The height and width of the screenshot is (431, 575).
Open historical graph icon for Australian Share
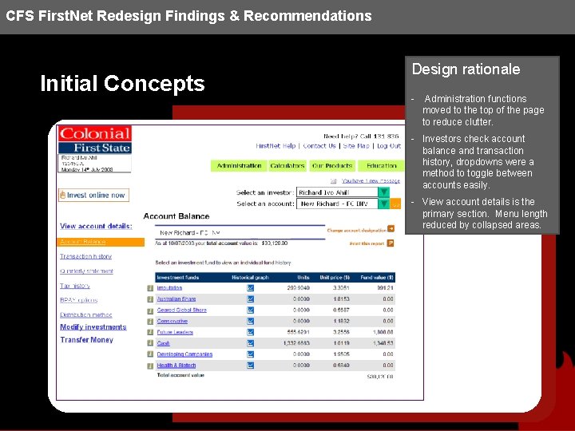click(x=251, y=299)
